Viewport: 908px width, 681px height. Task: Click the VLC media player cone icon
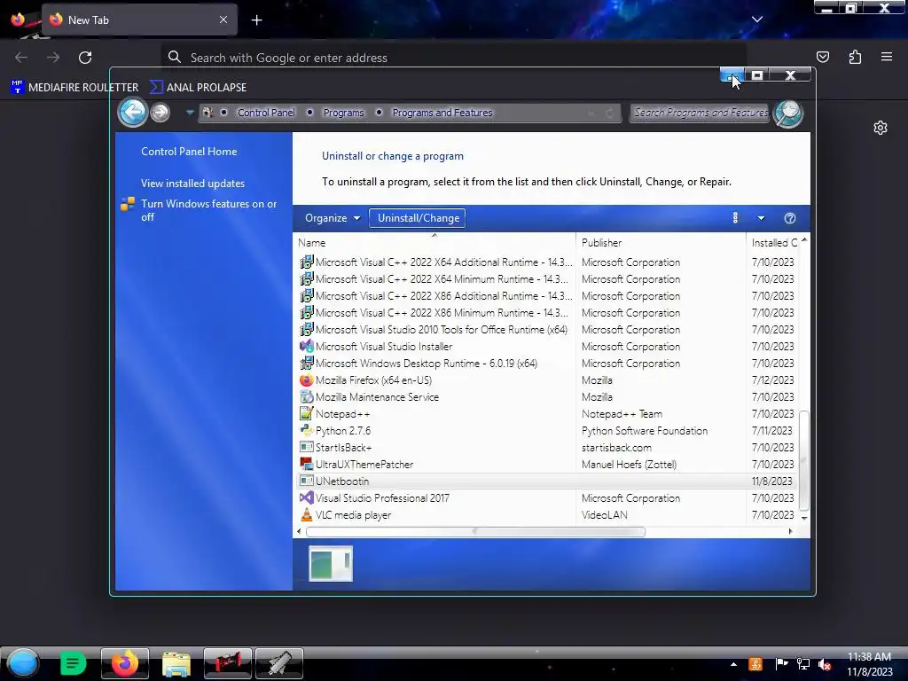306,514
